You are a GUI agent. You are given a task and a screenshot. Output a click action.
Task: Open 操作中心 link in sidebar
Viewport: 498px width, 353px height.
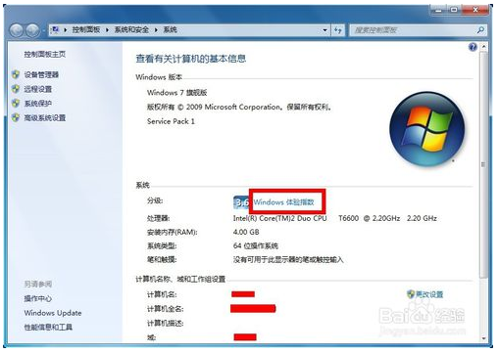pos(38,298)
